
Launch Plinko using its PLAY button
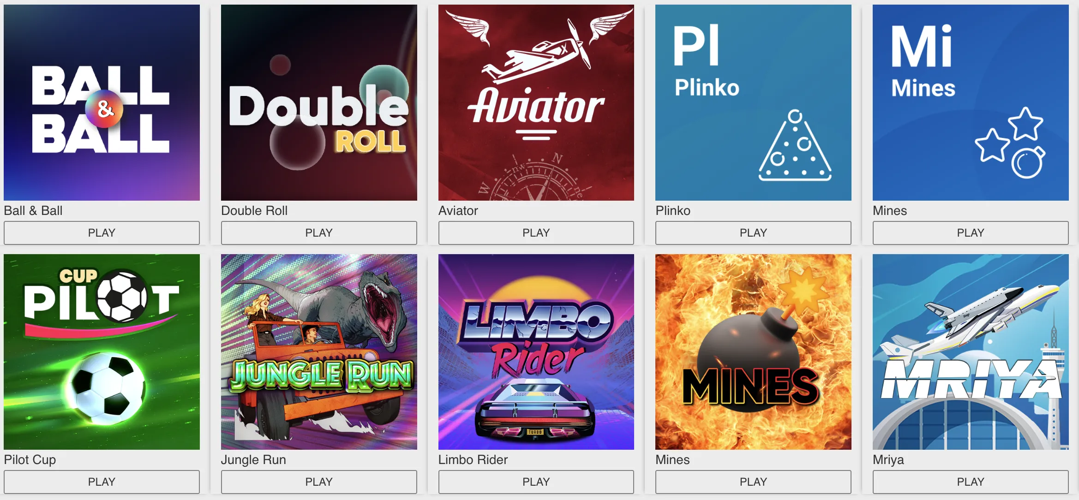[x=753, y=233]
